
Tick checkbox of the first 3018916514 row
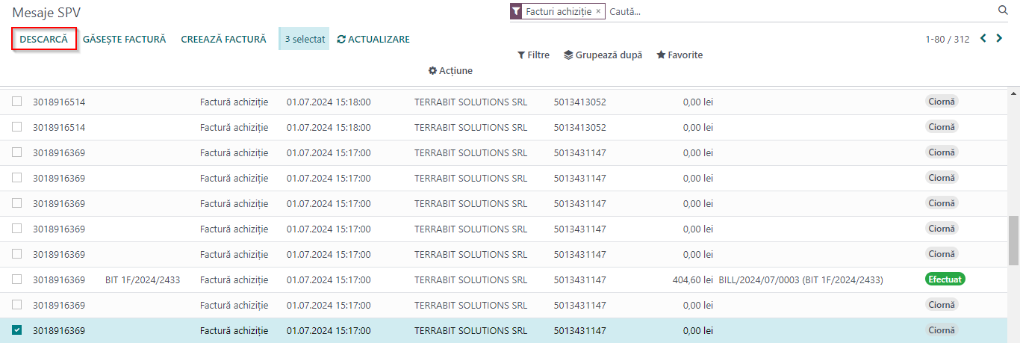point(17,102)
